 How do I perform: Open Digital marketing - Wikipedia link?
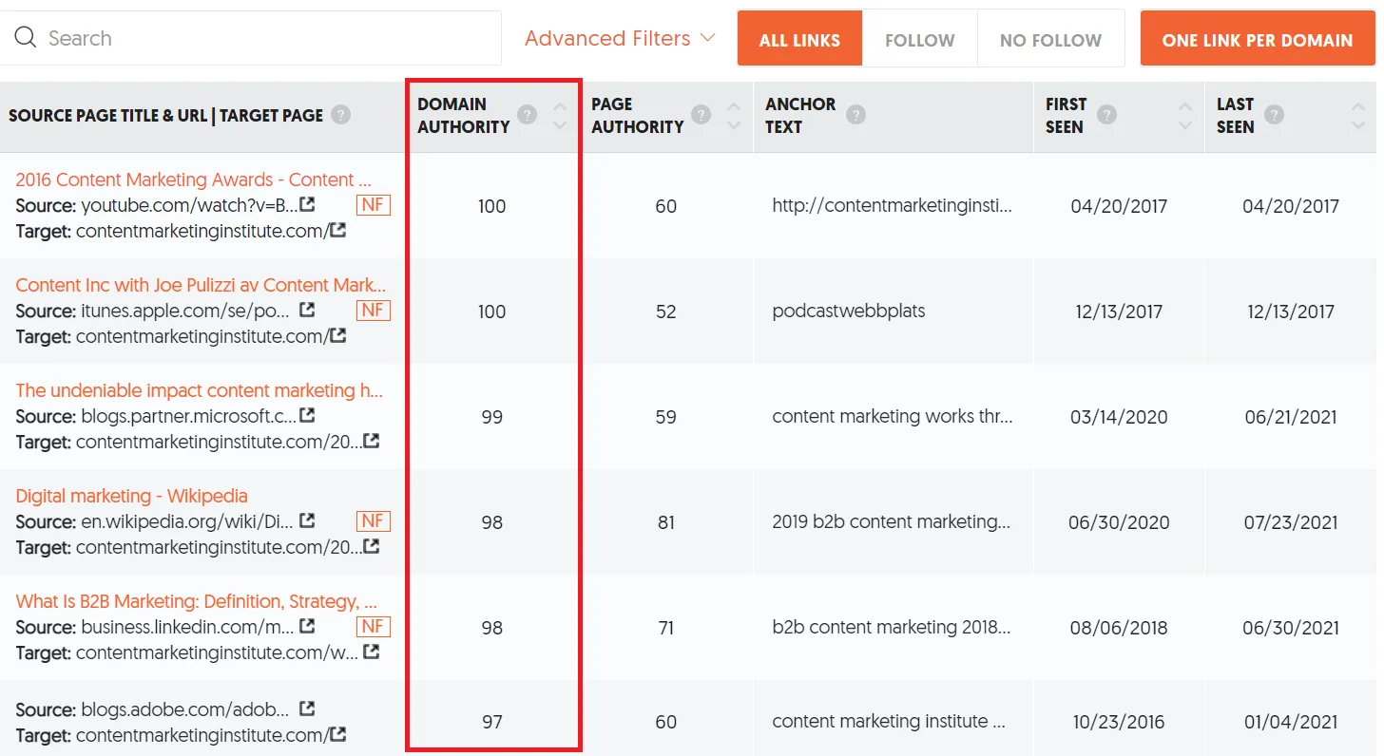coord(131,496)
